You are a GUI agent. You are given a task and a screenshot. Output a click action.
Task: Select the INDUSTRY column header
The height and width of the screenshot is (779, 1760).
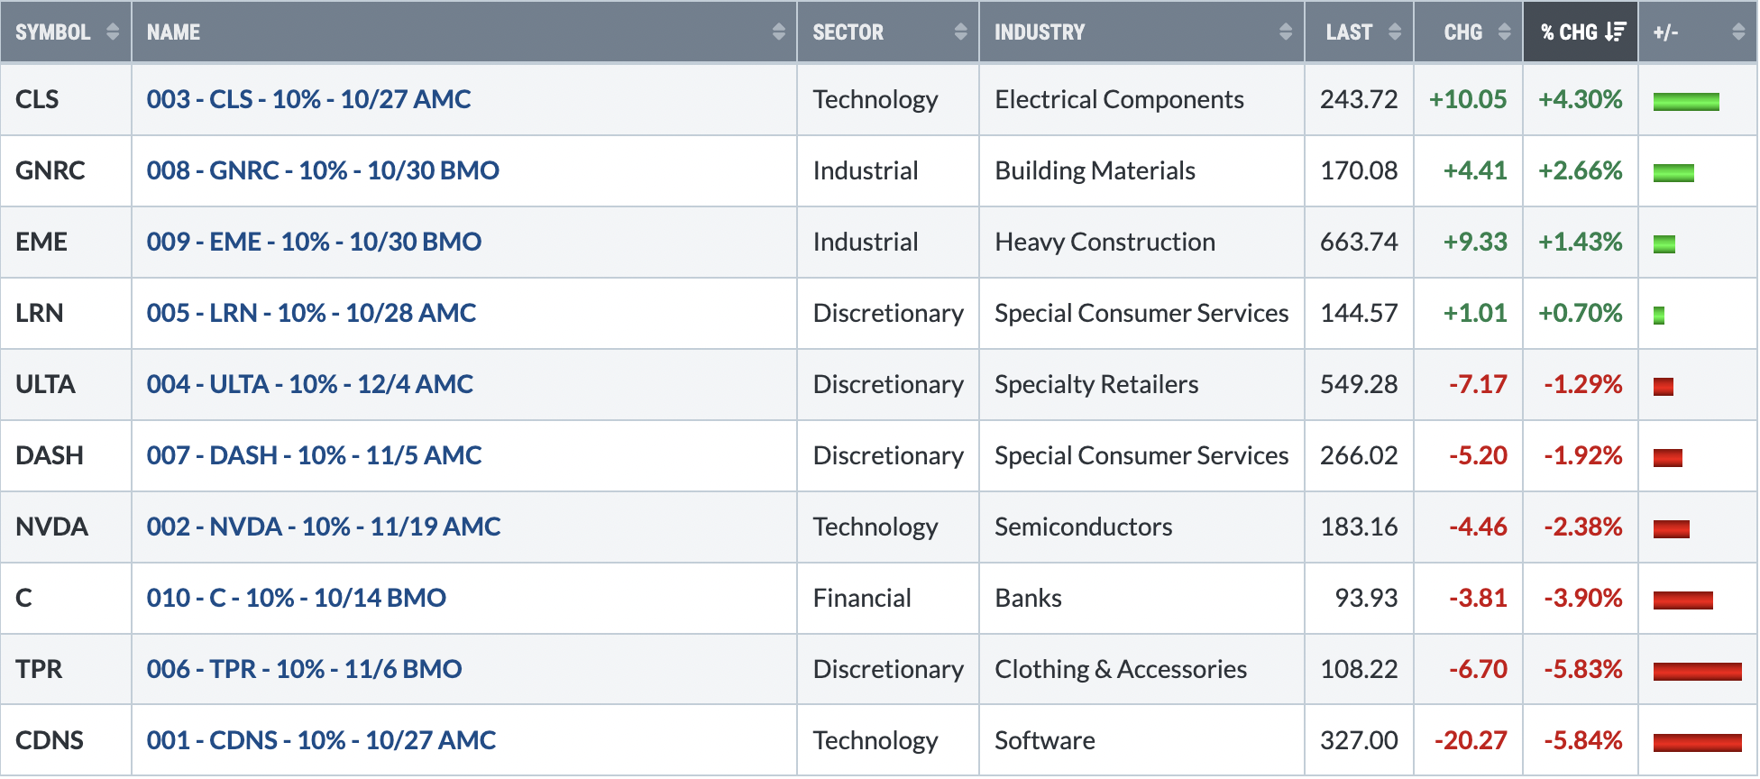point(1141,32)
